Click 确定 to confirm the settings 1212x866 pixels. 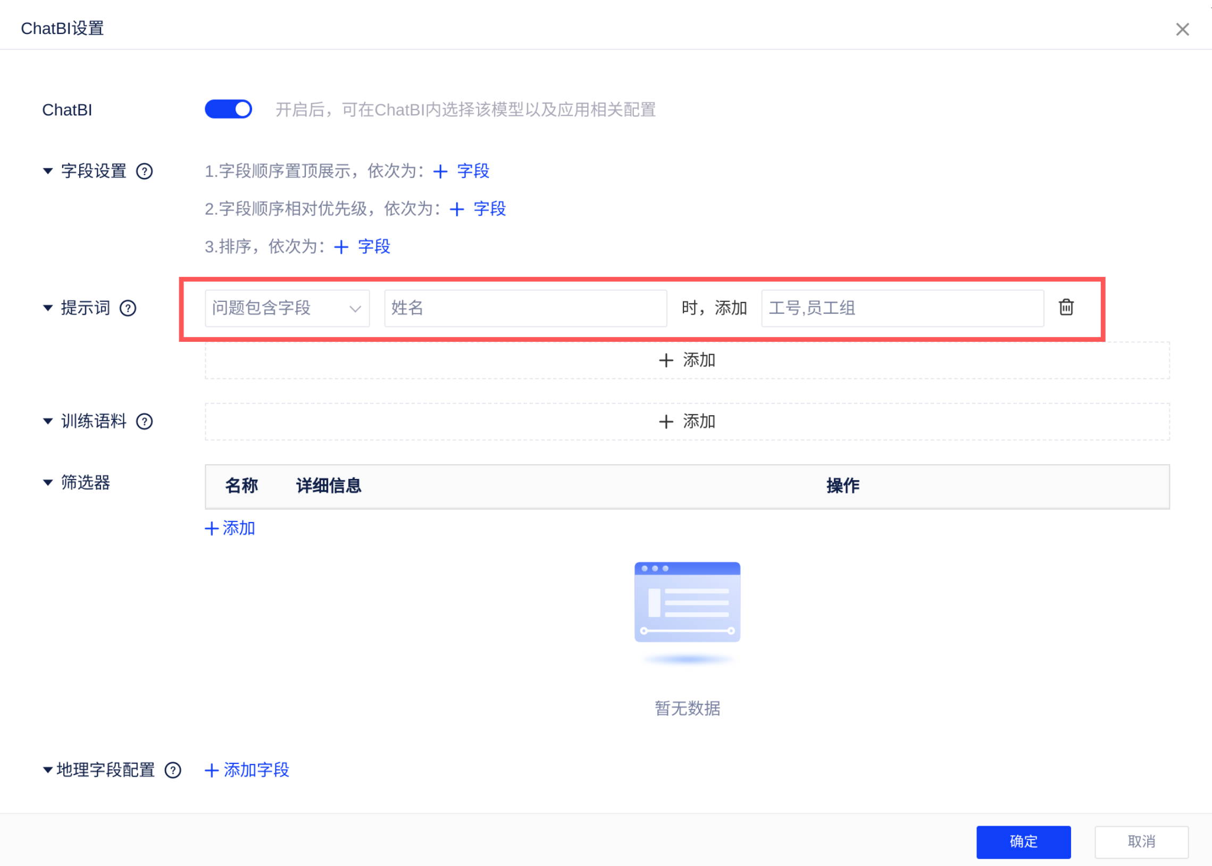(1023, 842)
